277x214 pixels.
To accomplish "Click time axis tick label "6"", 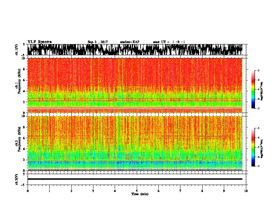I will click(159, 191).
